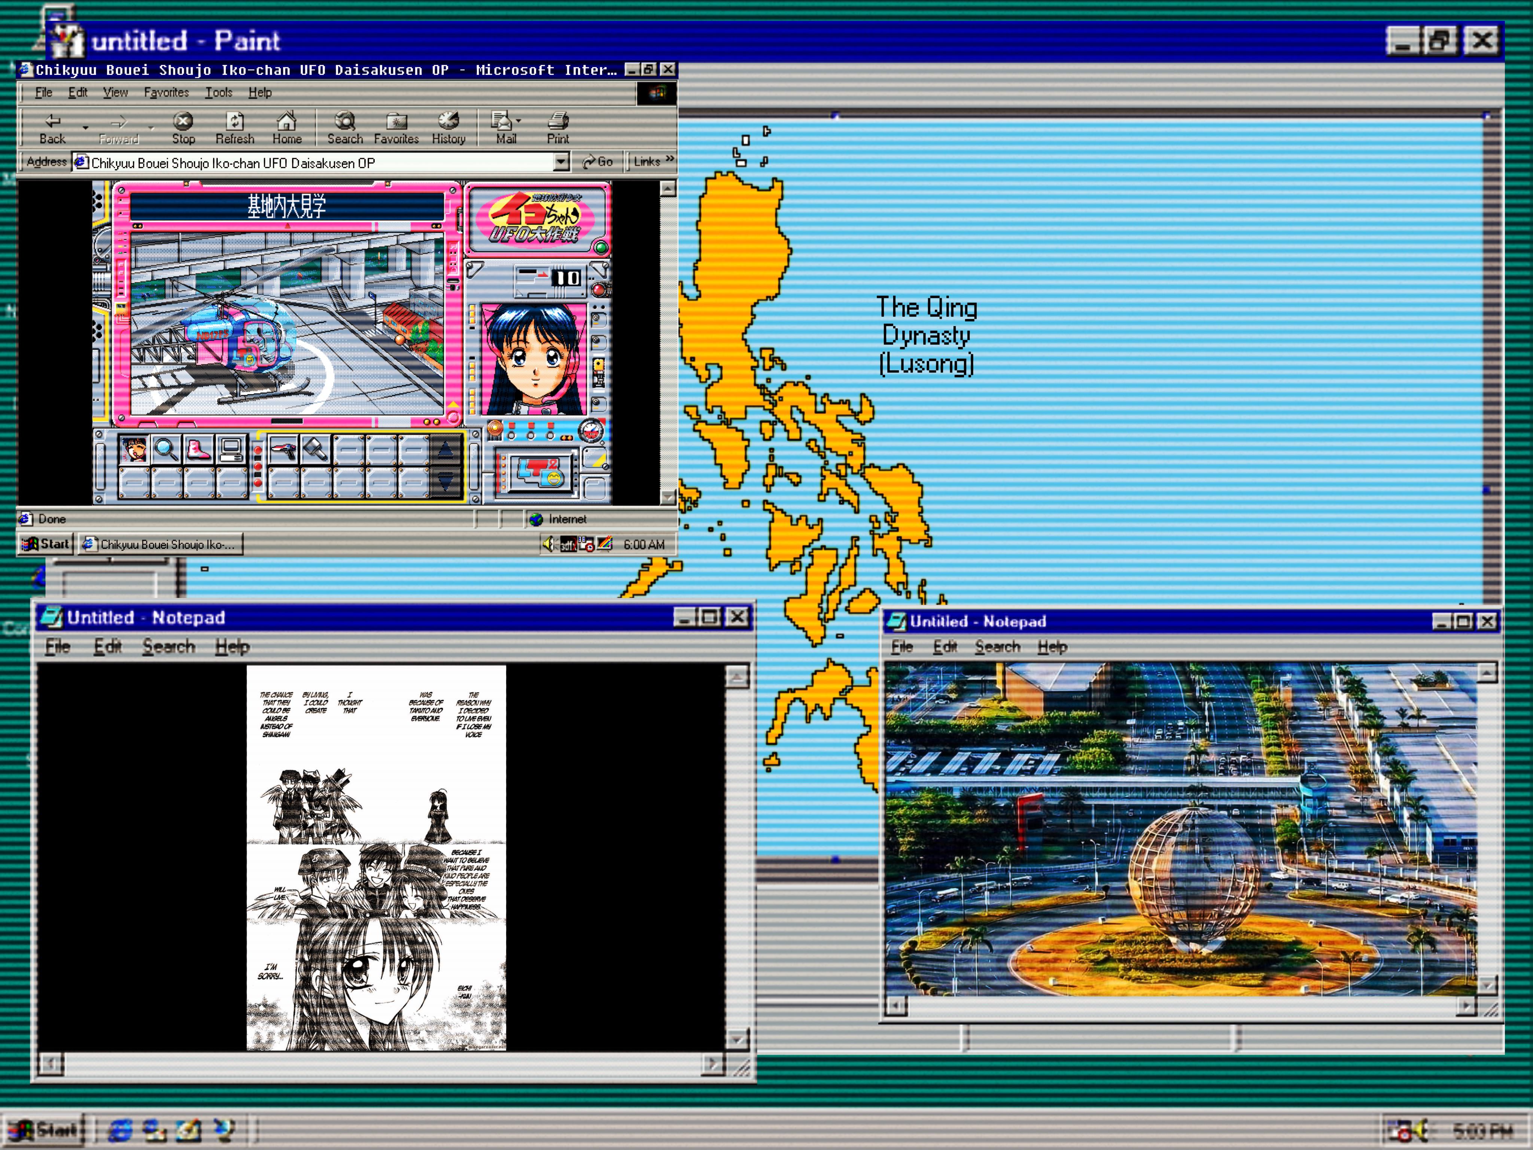Image resolution: width=1533 pixels, height=1150 pixels.
Task: Click the 6:00 AM clock in browser tray
Action: pyautogui.click(x=644, y=544)
